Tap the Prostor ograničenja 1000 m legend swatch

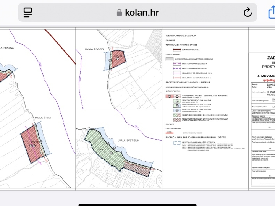click(x=177, y=64)
